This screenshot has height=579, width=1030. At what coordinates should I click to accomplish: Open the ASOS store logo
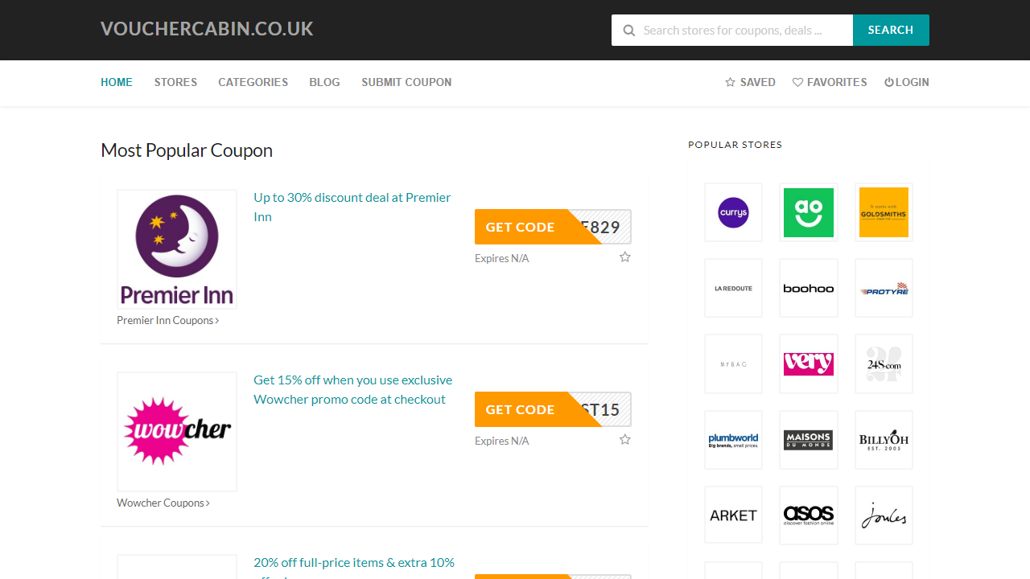tap(809, 515)
